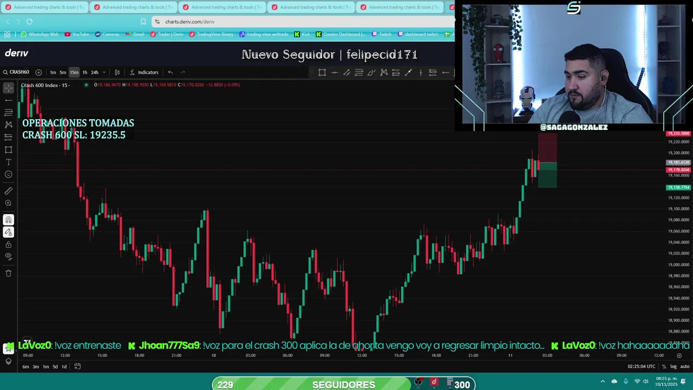Select the 5m timeframe
693x390 pixels.
pos(63,72)
